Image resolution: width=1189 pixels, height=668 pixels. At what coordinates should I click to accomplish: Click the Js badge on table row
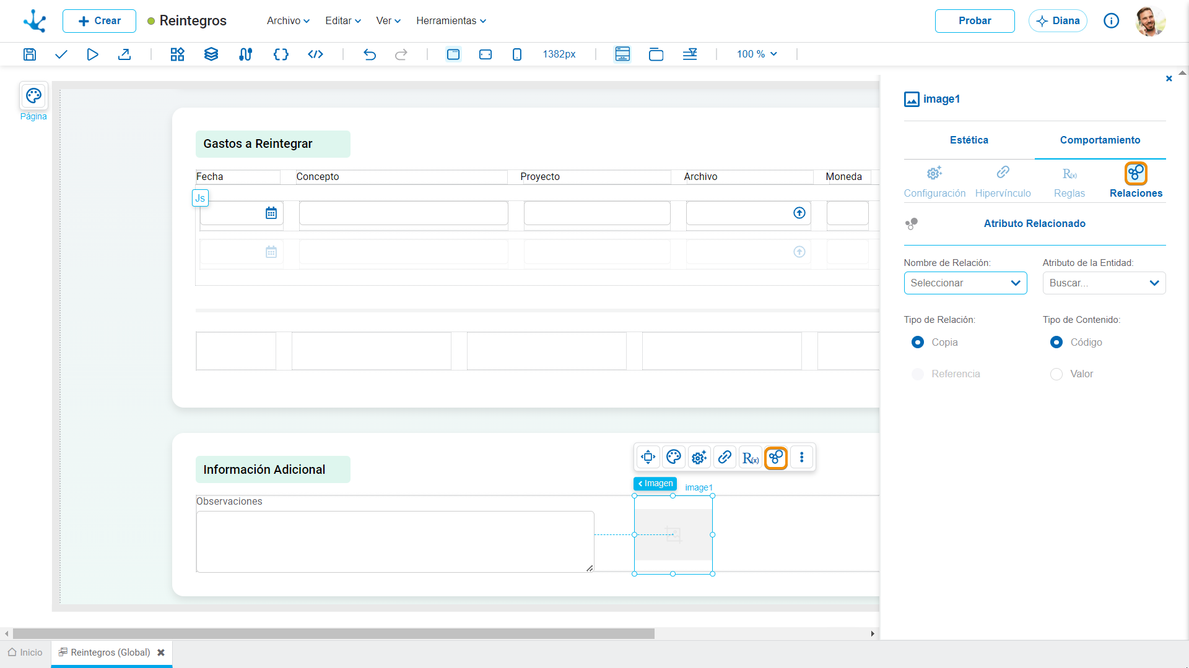[200, 199]
